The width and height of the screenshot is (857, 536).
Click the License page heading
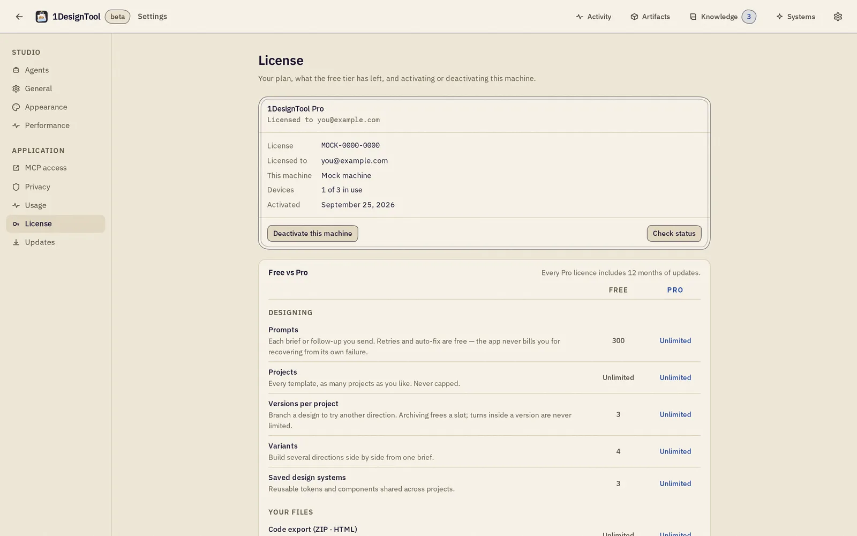[x=281, y=61]
